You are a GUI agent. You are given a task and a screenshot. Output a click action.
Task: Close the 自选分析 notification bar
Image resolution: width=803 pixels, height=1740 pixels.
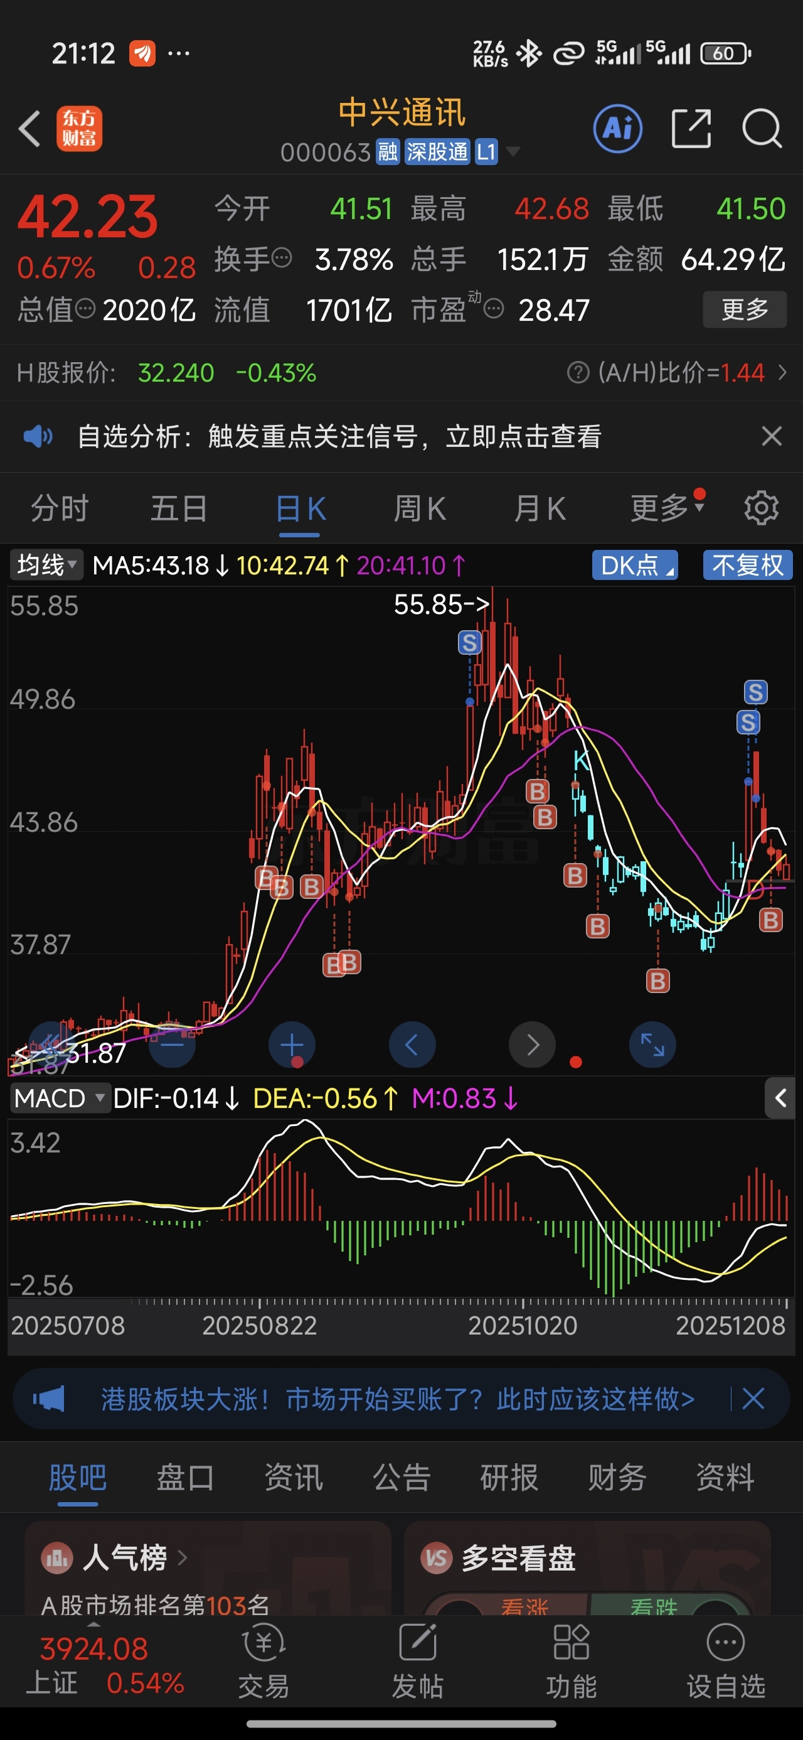[771, 436]
